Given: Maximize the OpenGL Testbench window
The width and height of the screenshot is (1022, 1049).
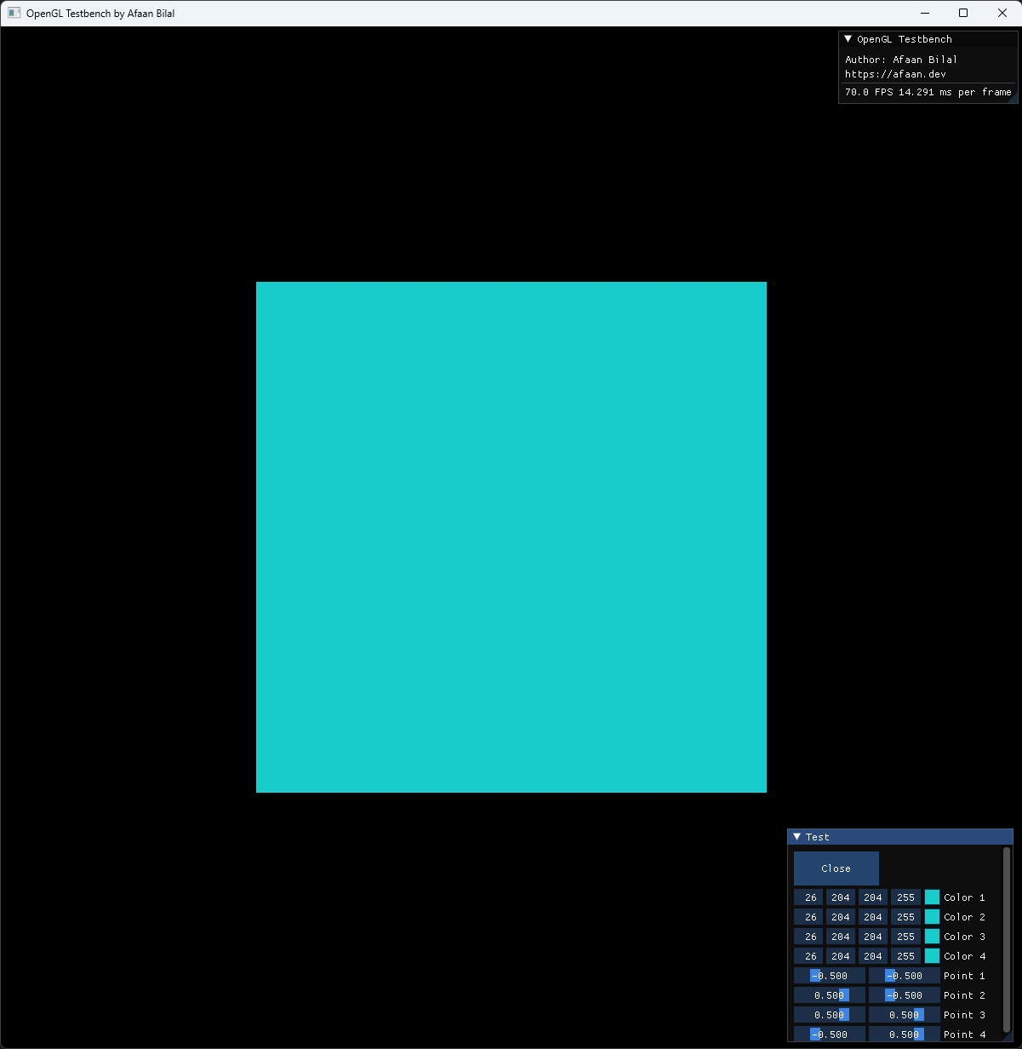Looking at the screenshot, I should 963,13.
